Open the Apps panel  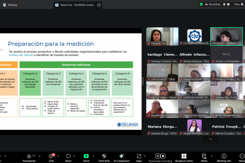tap(139, 158)
